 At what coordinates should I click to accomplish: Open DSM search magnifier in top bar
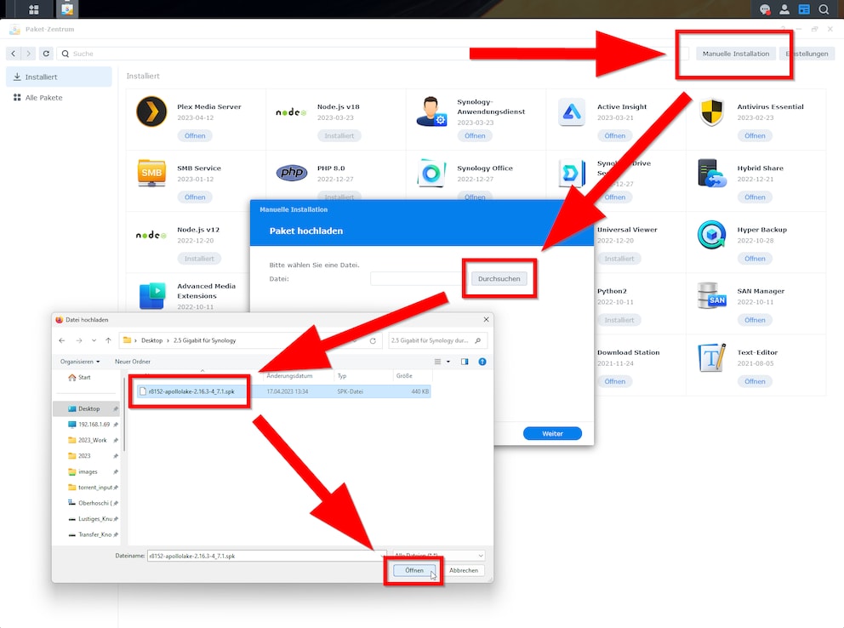(824, 9)
